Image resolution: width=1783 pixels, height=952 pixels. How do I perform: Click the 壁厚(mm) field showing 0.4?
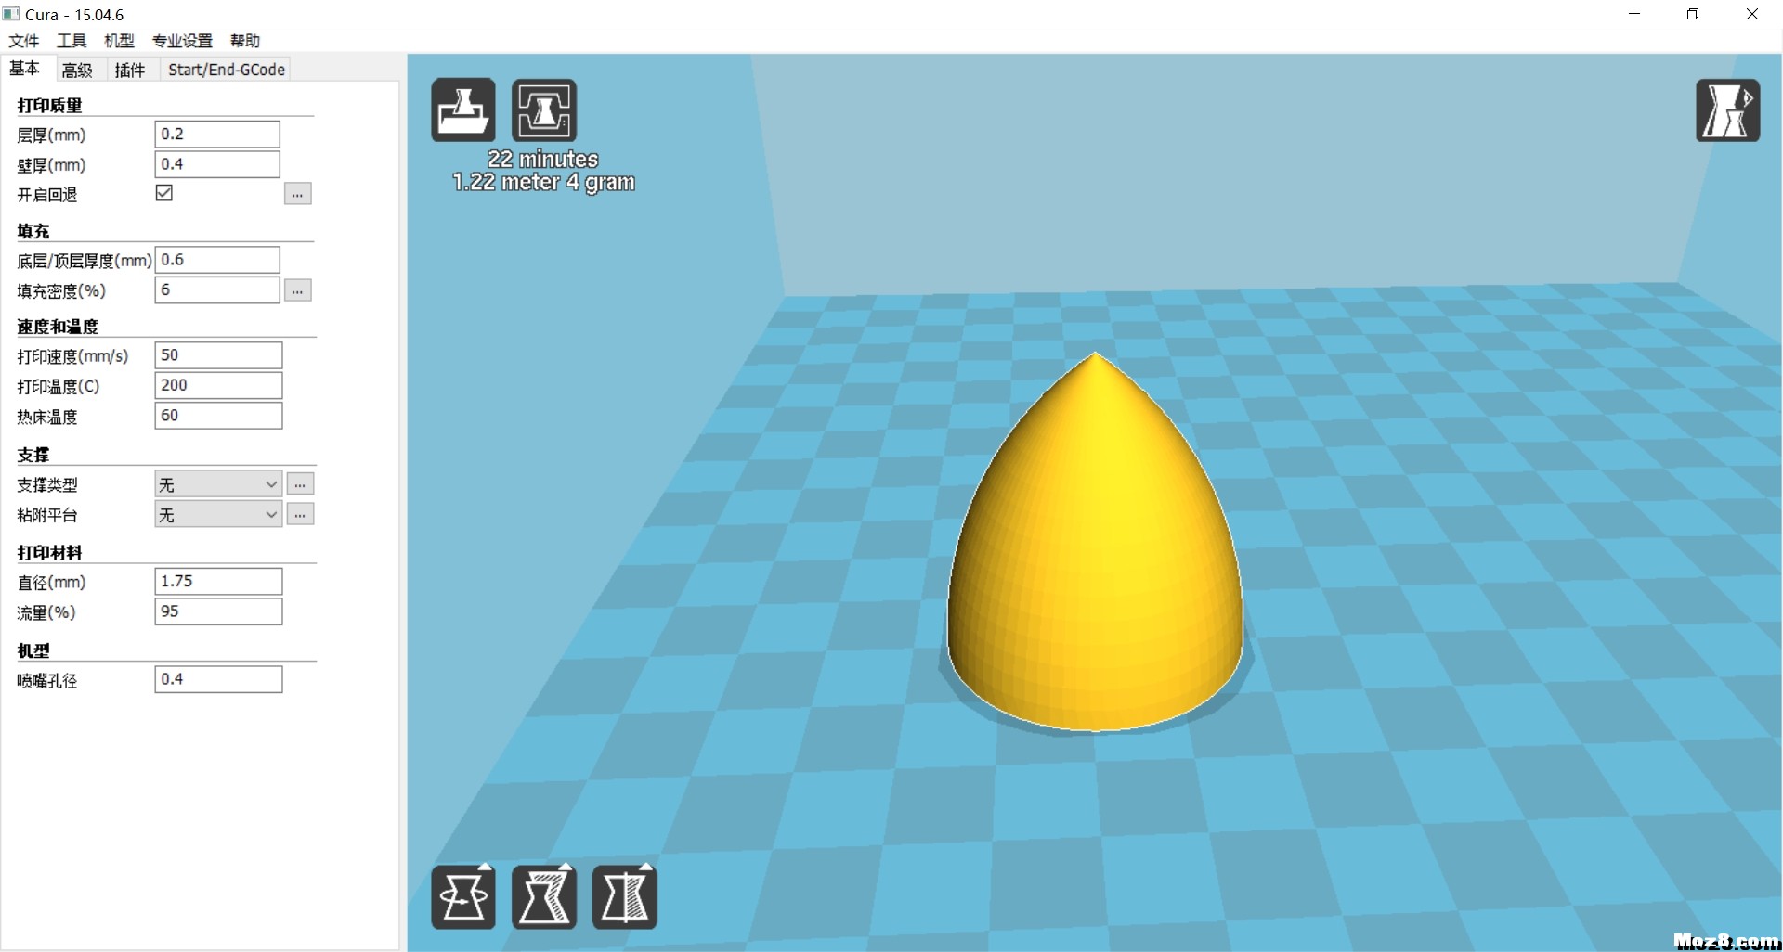[x=217, y=164]
